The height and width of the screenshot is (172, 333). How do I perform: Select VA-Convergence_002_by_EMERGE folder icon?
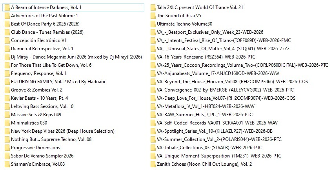(x=153, y=90)
